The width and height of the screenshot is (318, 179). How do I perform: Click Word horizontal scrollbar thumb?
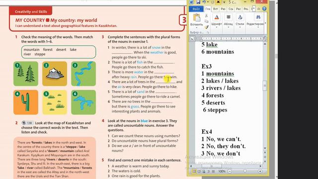click(x=211, y=166)
